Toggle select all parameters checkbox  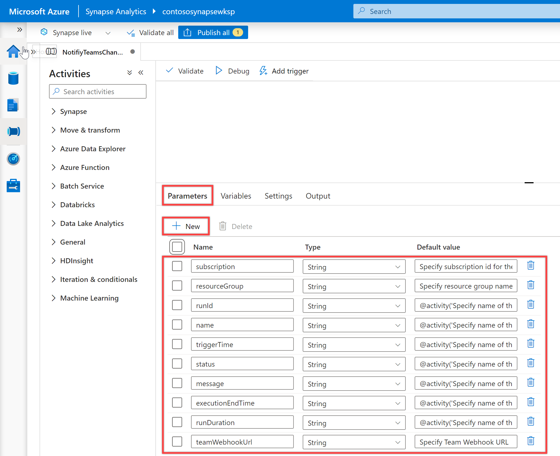tap(178, 246)
